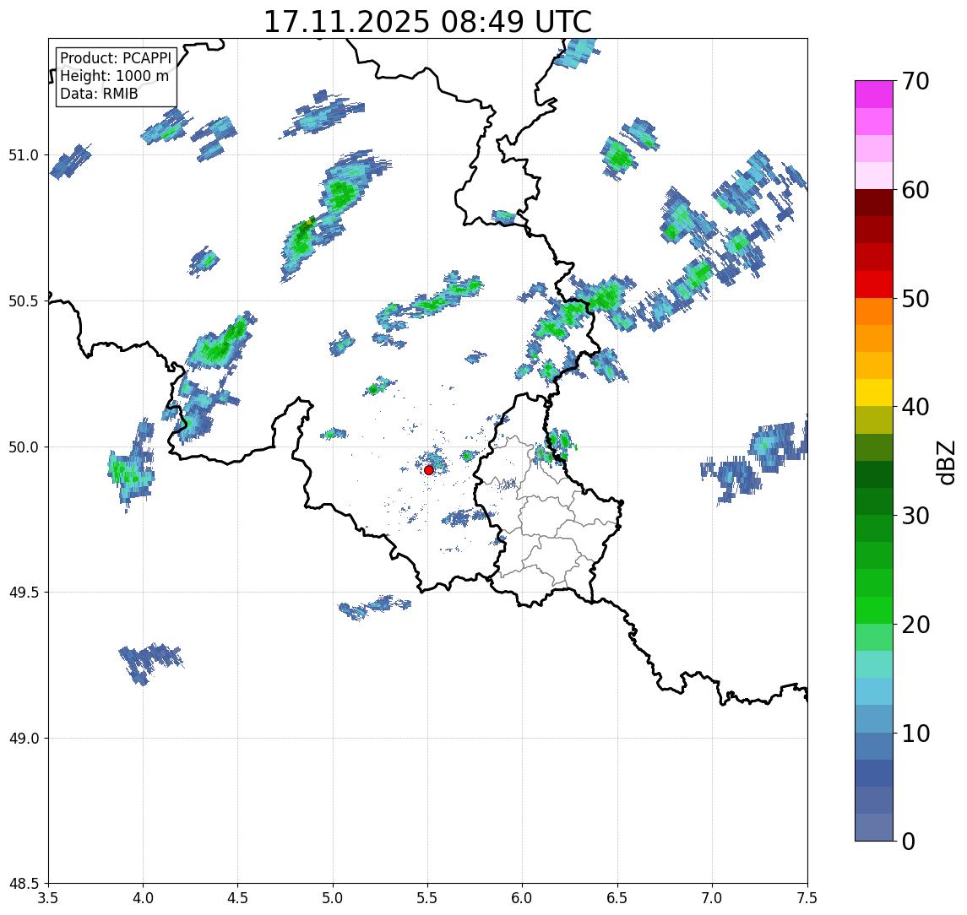967x915 pixels.
Task: Click longitude axis label 4.5
Action: tap(238, 898)
